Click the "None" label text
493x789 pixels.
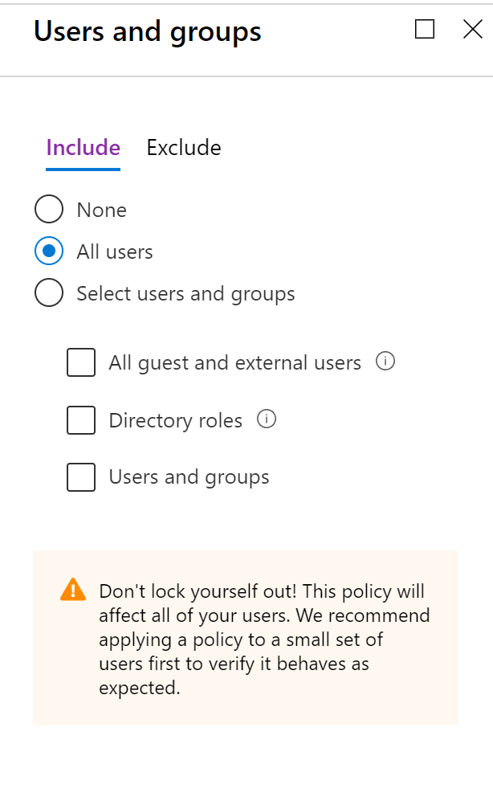coord(102,211)
